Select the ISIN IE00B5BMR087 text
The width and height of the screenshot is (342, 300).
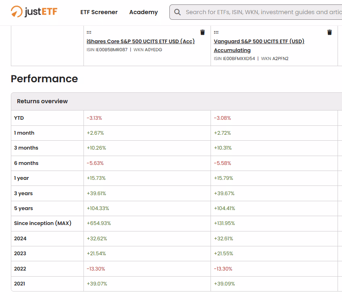[x=107, y=50]
